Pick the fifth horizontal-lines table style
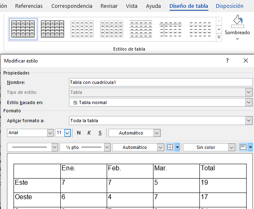Image resolution: width=254 pixels, height=209 pixels. pyautogui.click(x=141, y=29)
